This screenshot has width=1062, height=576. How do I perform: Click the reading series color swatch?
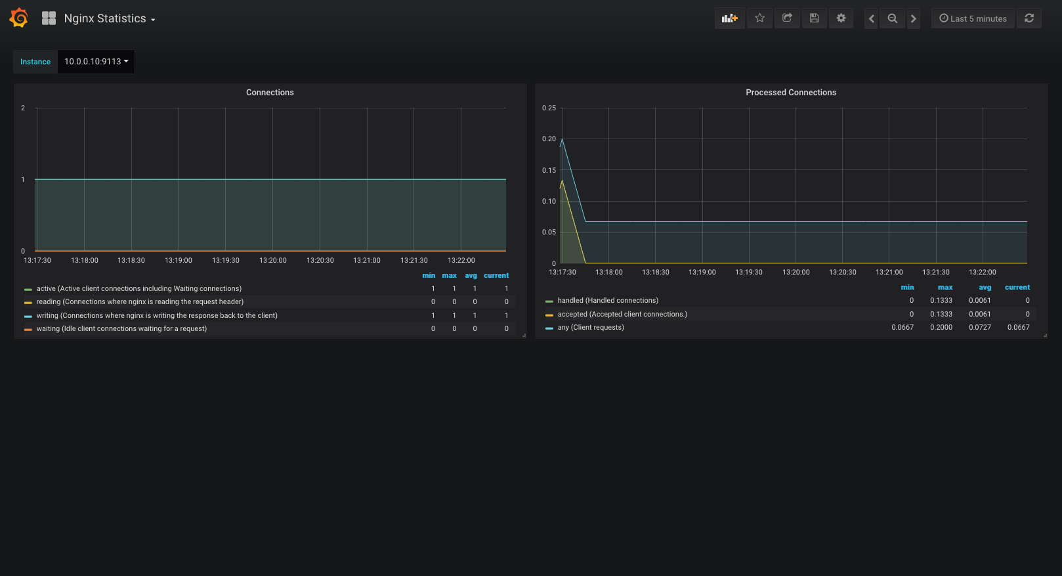point(28,303)
